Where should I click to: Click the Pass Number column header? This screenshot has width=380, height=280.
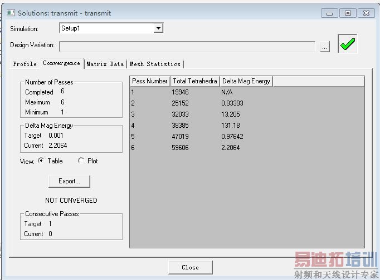coord(150,81)
